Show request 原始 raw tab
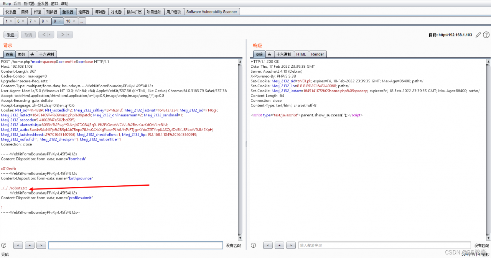The height and width of the screenshot is (258, 491). [9, 54]
